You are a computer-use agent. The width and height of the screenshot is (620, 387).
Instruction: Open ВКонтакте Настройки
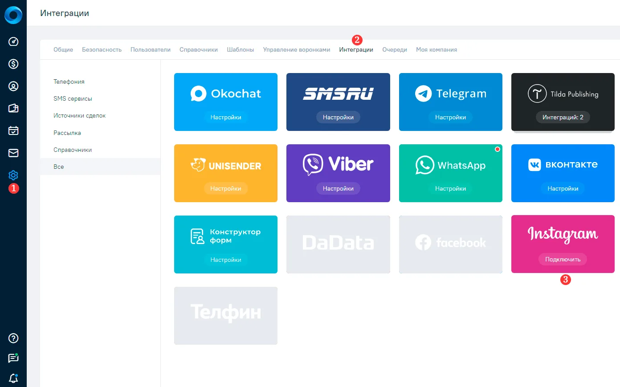[x=563, y=188]
